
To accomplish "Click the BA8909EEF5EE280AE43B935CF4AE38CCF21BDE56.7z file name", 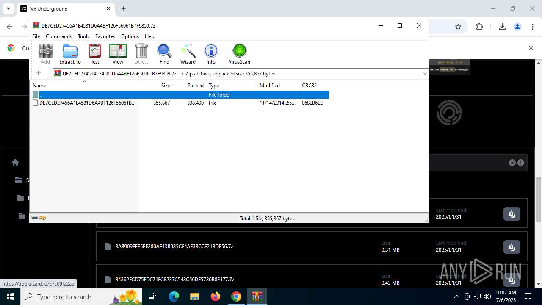I will tap(174, 247).
